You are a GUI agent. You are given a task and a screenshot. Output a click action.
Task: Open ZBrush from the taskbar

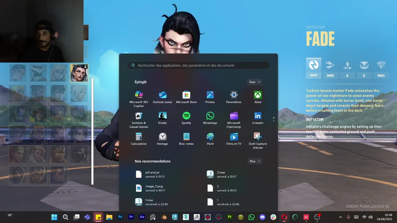click(197, 217)
